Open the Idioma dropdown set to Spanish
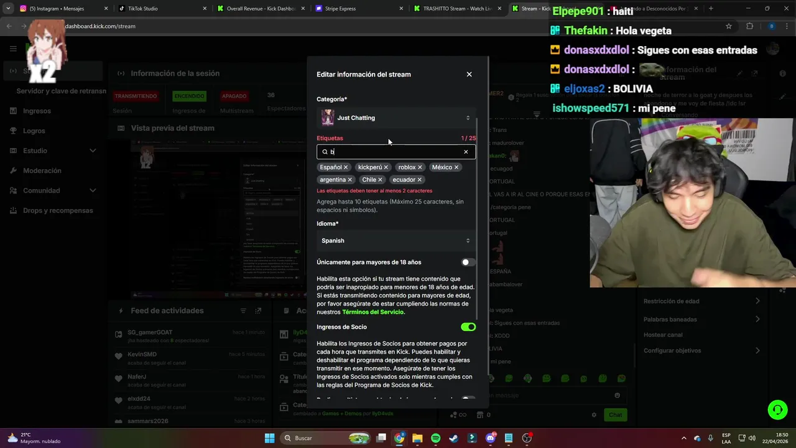Viewport: 796px width, 448px height. (x=396, y=241)
